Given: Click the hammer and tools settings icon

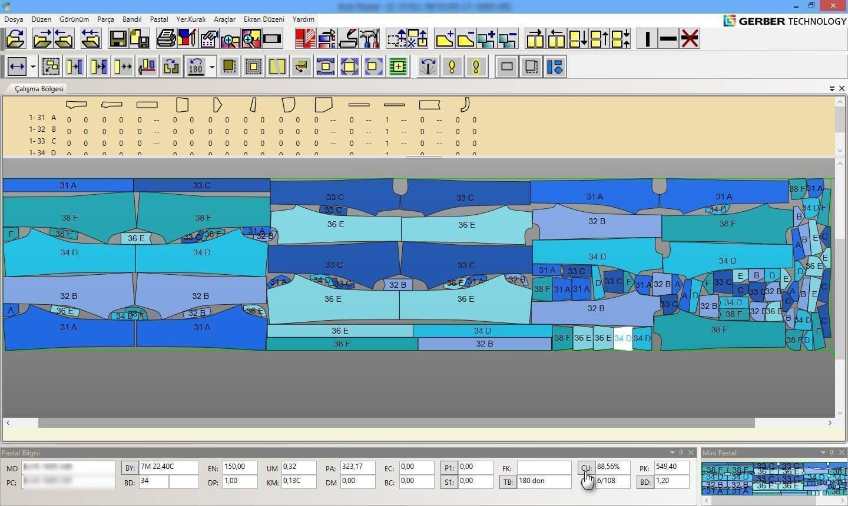Looking at the screenshot, I should 369,39.
